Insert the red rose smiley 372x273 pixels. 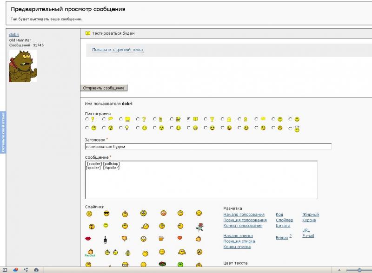click(199, 227)
